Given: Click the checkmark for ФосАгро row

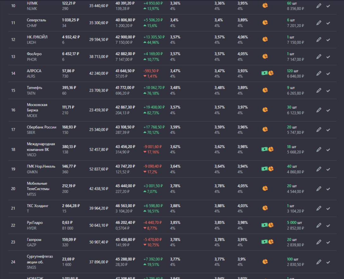Looking at the screenshot, I should 328,57.
